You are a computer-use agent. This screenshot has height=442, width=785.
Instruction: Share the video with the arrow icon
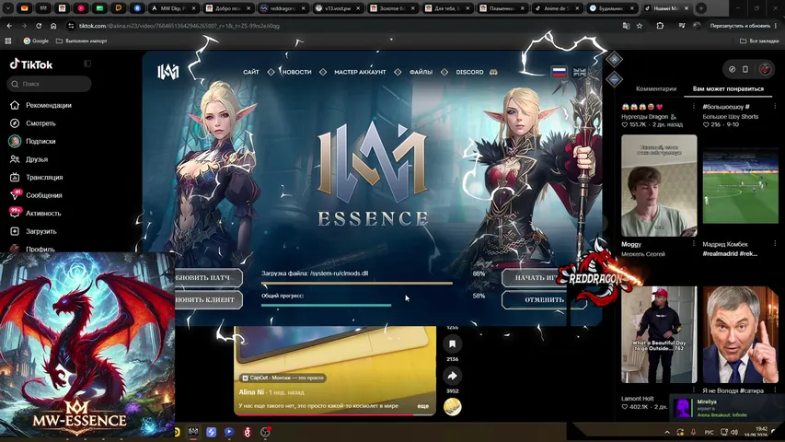[452, 376]
